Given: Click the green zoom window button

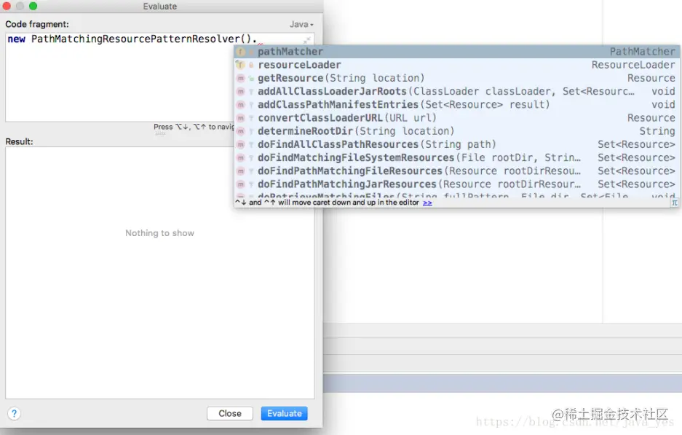Looking at the screenshot, I should click(x=33, y=6).
